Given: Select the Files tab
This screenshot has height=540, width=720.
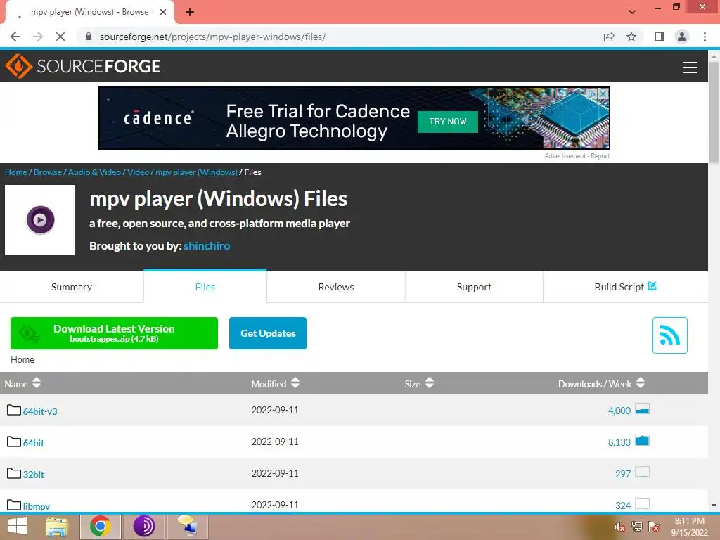Looking at the screenshot, I should 205,287.
